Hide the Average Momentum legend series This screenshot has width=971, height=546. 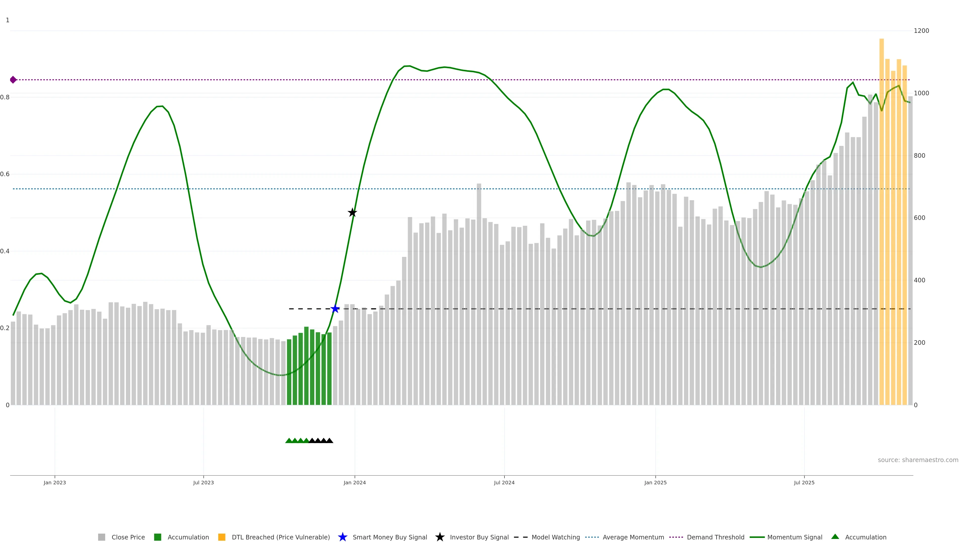tap(633, 537)
